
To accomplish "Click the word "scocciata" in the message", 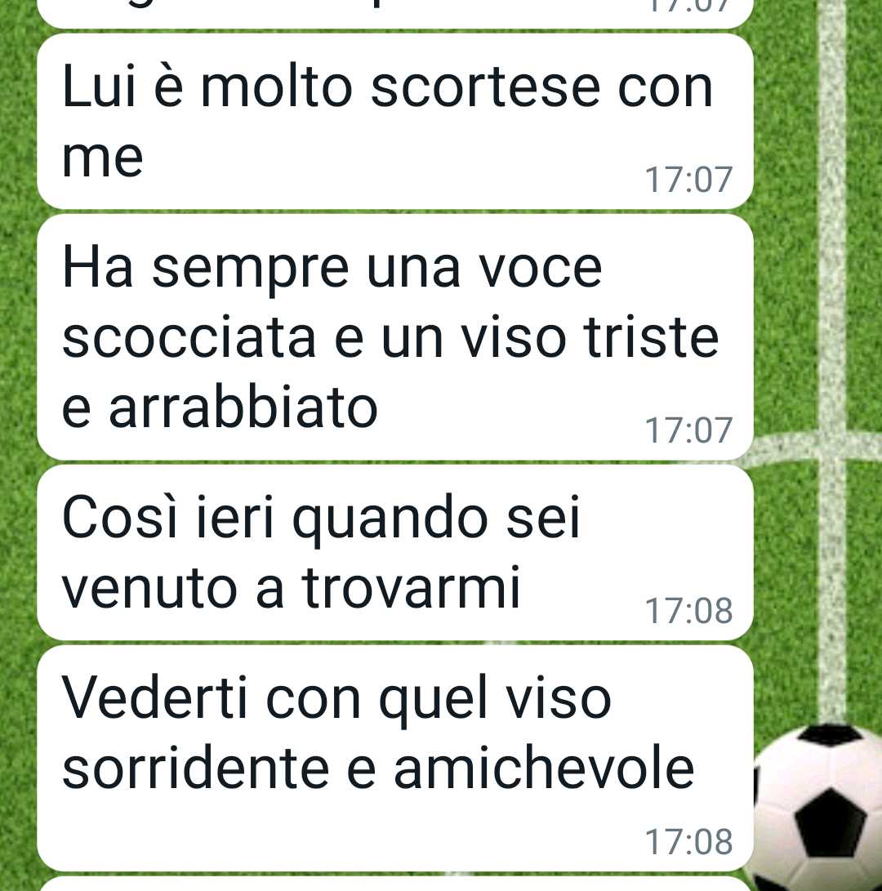I will tap(188, 338).
